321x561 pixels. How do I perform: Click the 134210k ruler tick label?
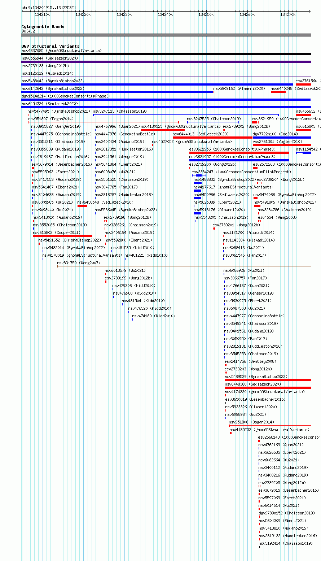click(x=42, y=14)
